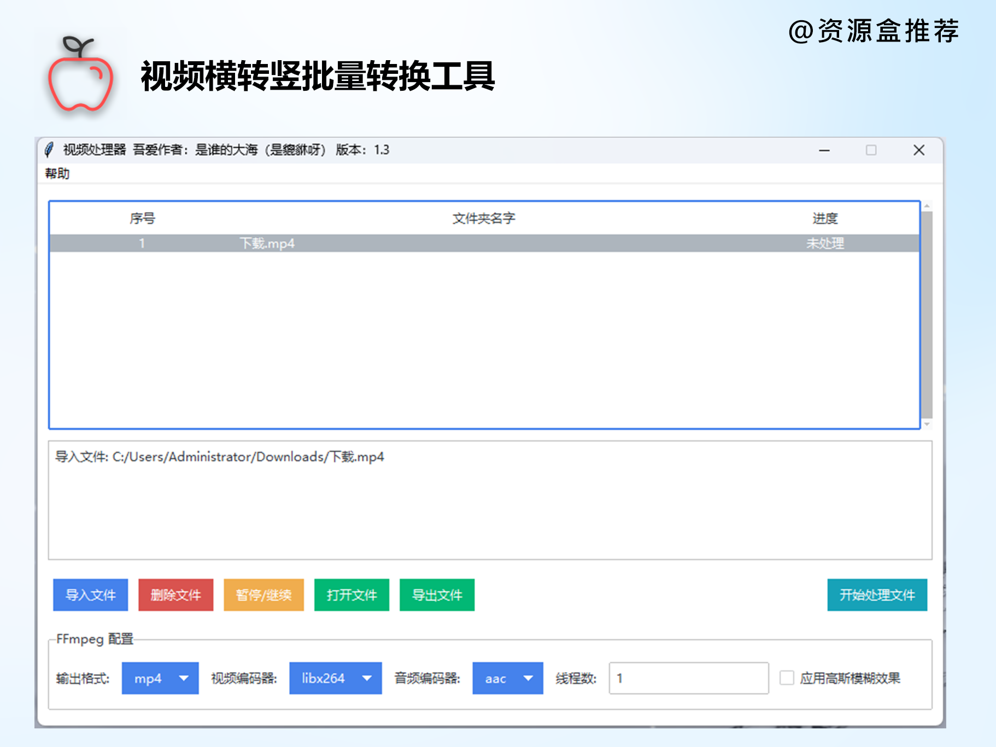Enable 应用高斯模糊效果 checkbox
The height and width of the screenshot is (747, 996).
tap(787, 678)
